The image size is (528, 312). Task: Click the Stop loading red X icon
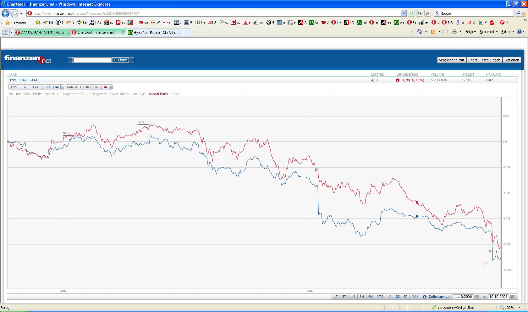427,13
